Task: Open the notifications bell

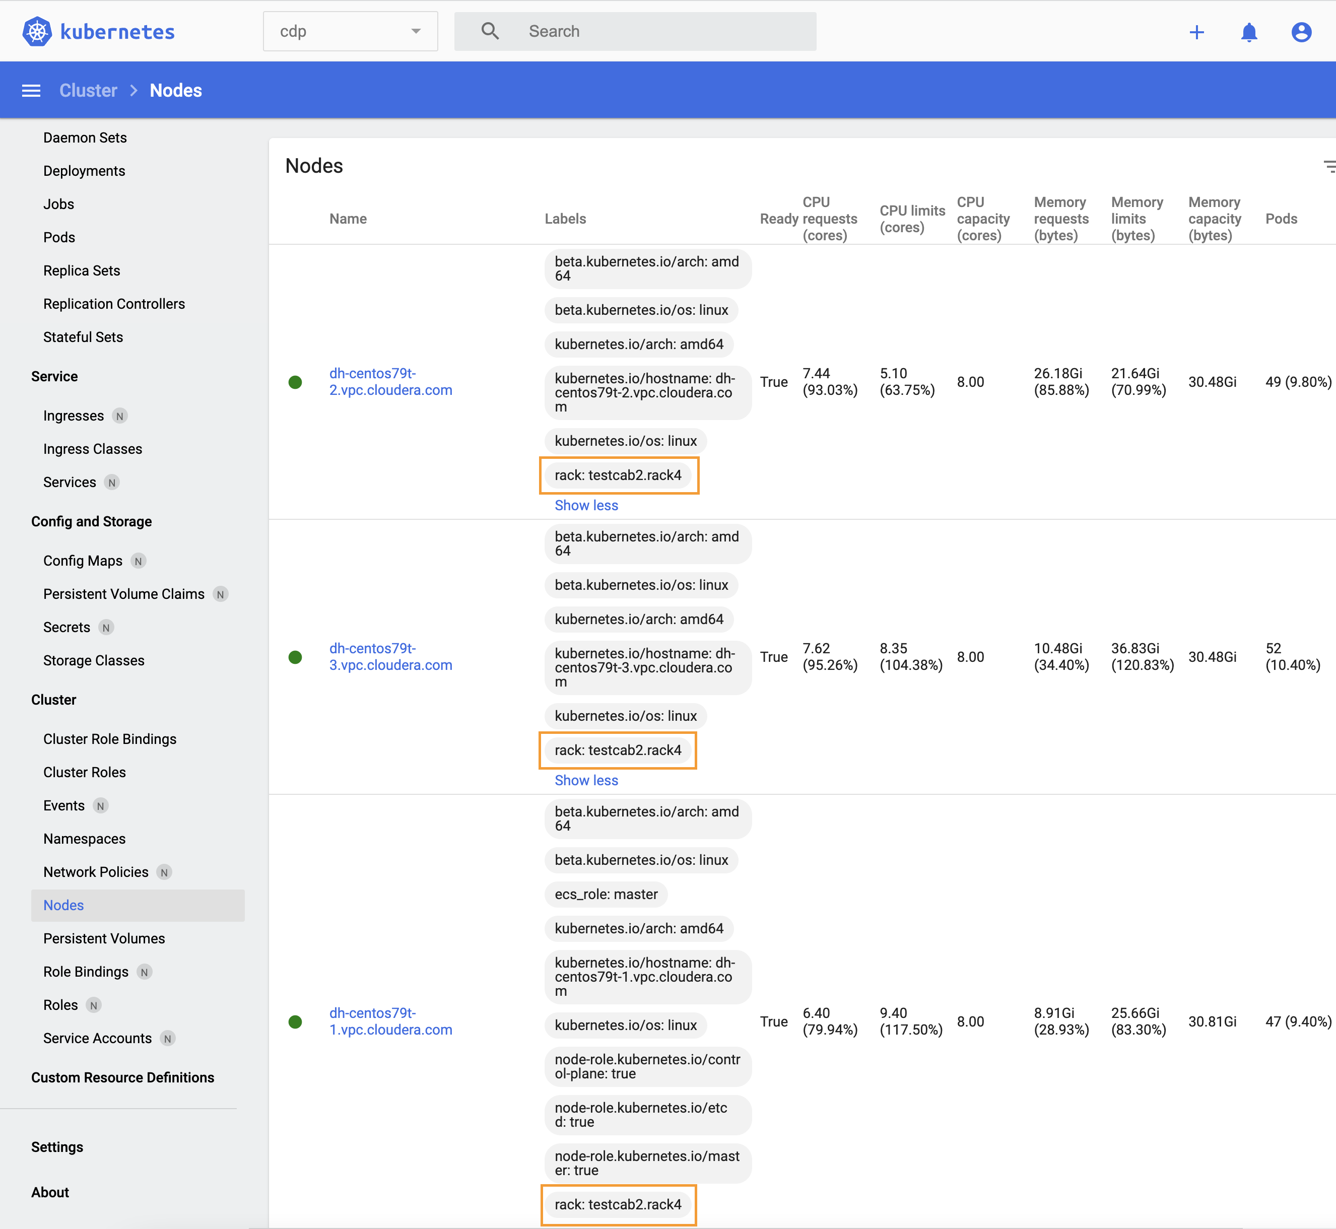Action: [x=1249, y=32]
